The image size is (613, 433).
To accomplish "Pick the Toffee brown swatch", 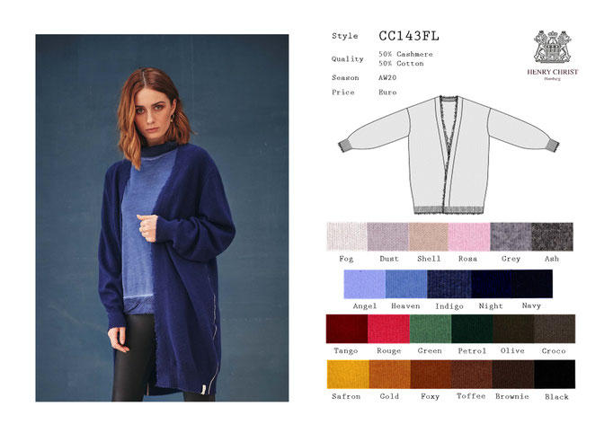I will click(x=472, y=375).
